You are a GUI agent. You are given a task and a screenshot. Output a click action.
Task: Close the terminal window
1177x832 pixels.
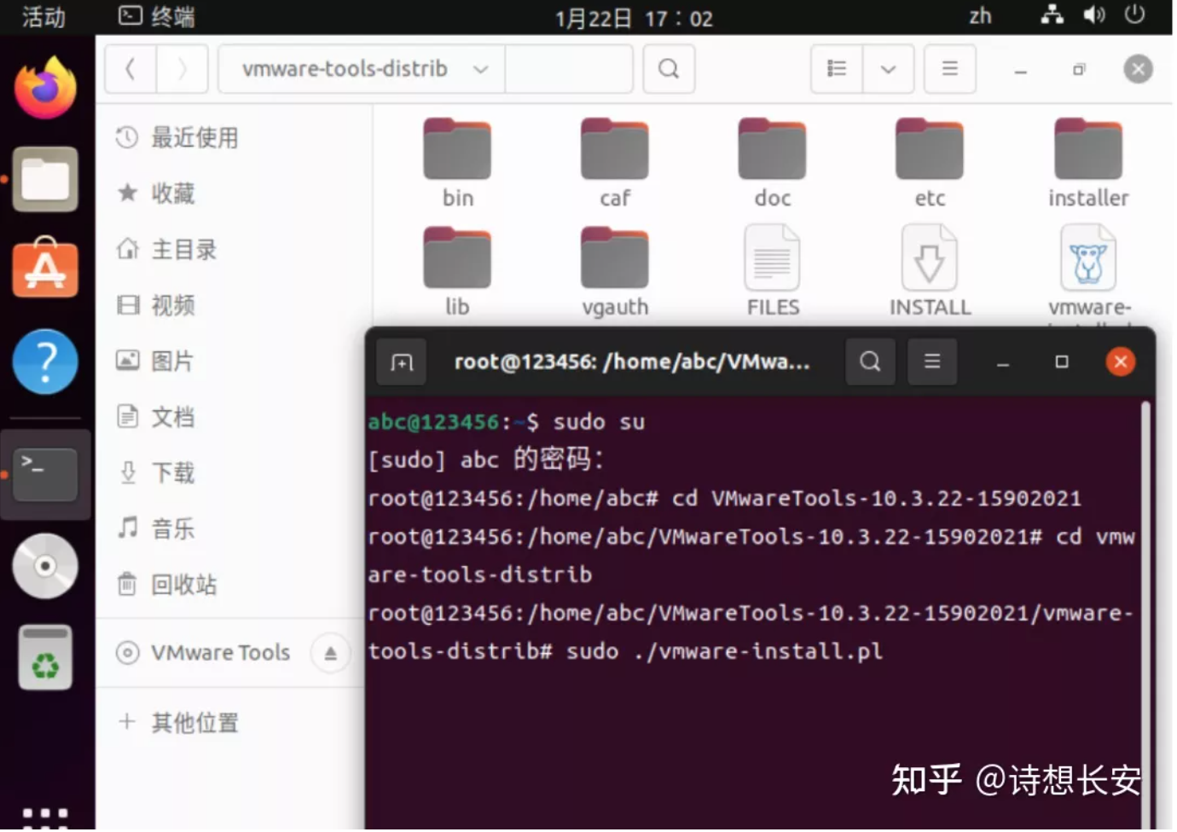[1121, 362]
